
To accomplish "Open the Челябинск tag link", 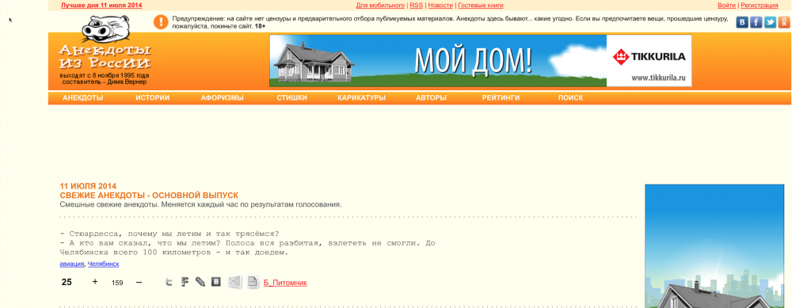I will [104, 264].
